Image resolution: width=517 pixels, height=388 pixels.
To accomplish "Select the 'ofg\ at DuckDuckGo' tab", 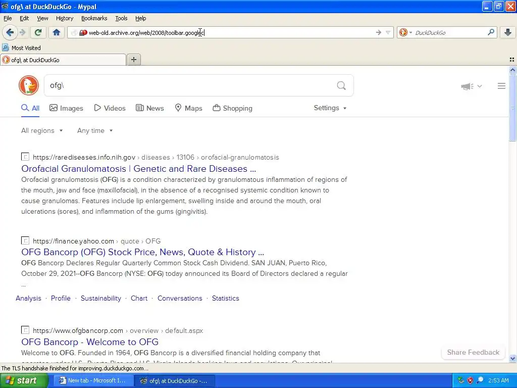I will [63, 60].
